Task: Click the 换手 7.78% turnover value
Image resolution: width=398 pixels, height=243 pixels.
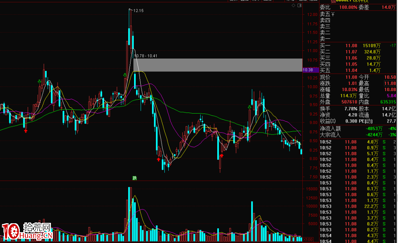Action: [351, 109]
